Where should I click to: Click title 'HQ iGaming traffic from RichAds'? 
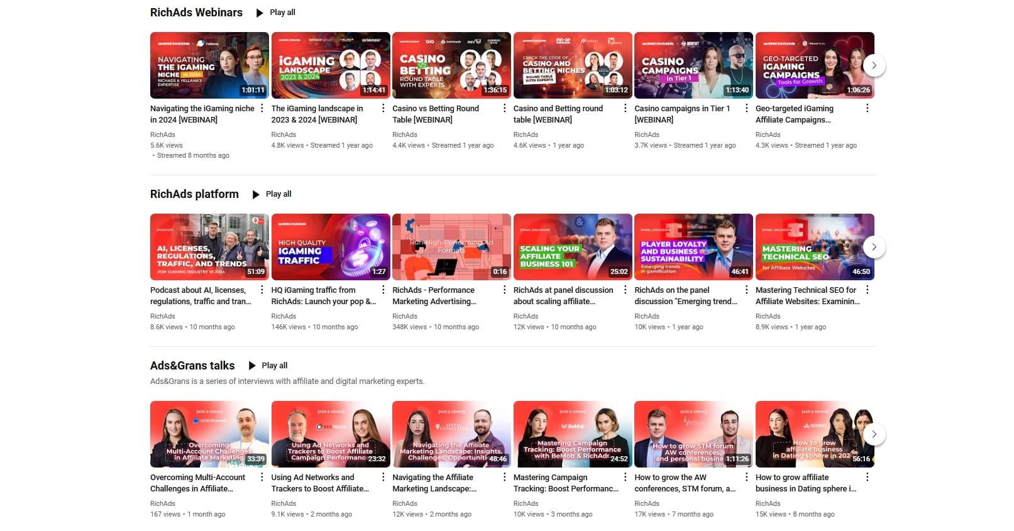coord(324,295)
